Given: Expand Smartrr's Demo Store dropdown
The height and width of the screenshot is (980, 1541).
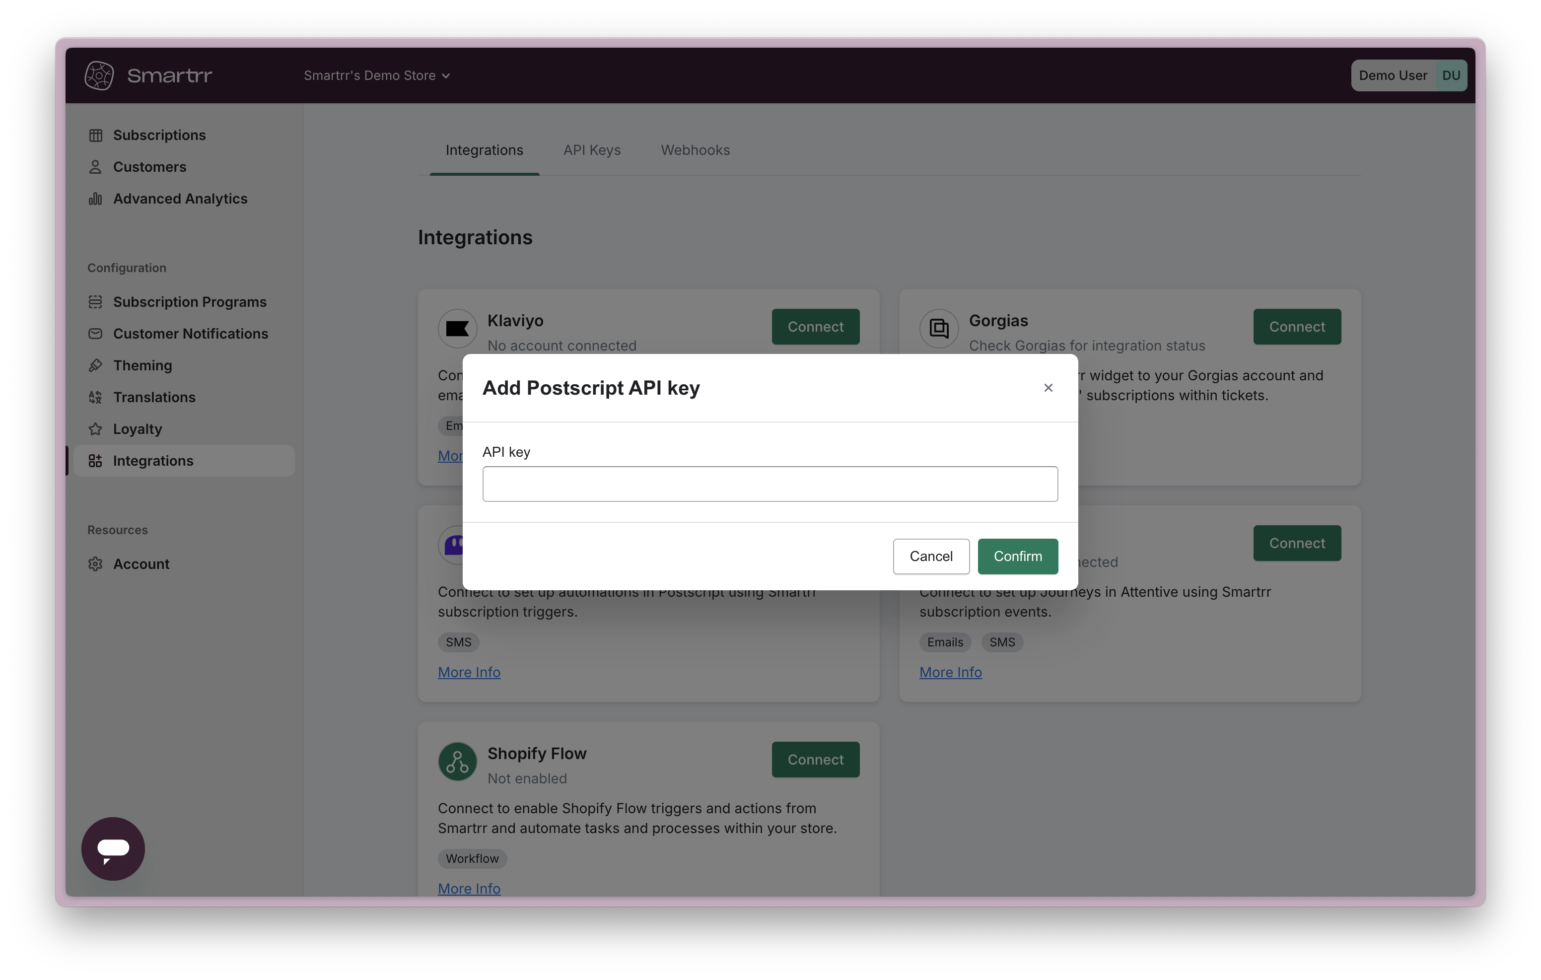Looking at the screenshot, I should coord(377,75).
